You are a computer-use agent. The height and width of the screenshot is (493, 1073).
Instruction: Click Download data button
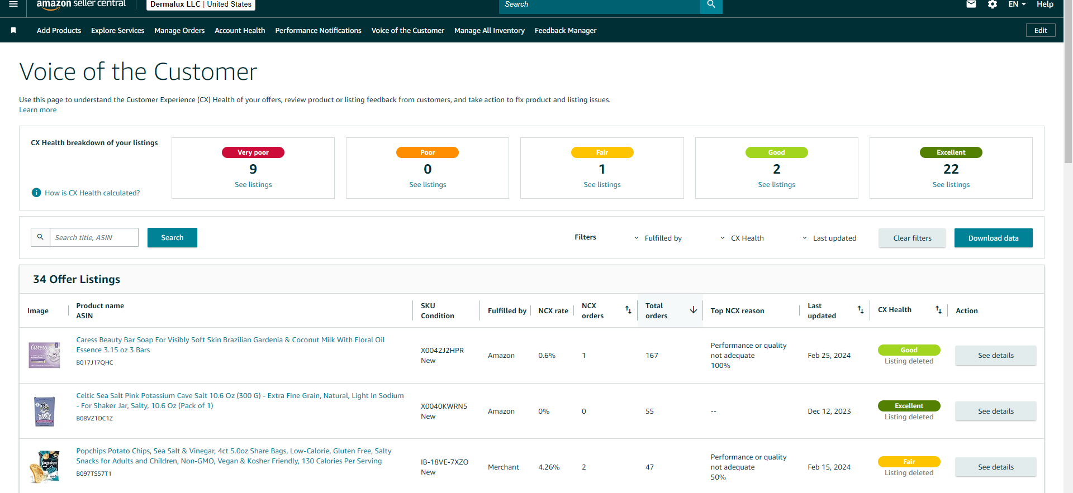coord(993,238)
